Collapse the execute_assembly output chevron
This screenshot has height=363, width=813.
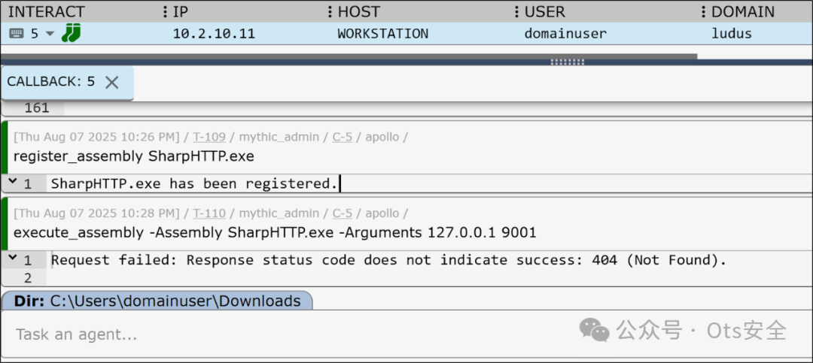pos(13,259)
